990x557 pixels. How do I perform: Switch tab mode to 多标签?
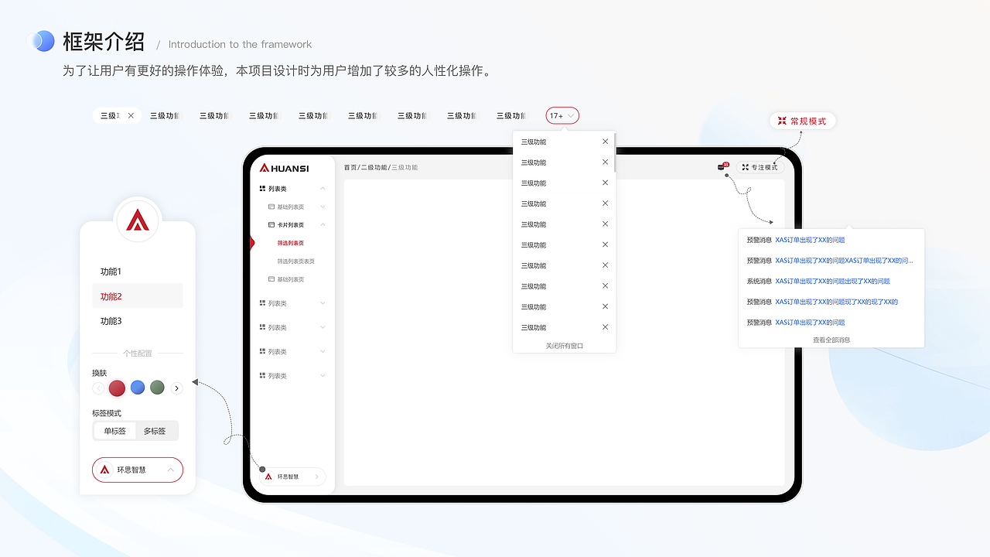pos(157,430)
